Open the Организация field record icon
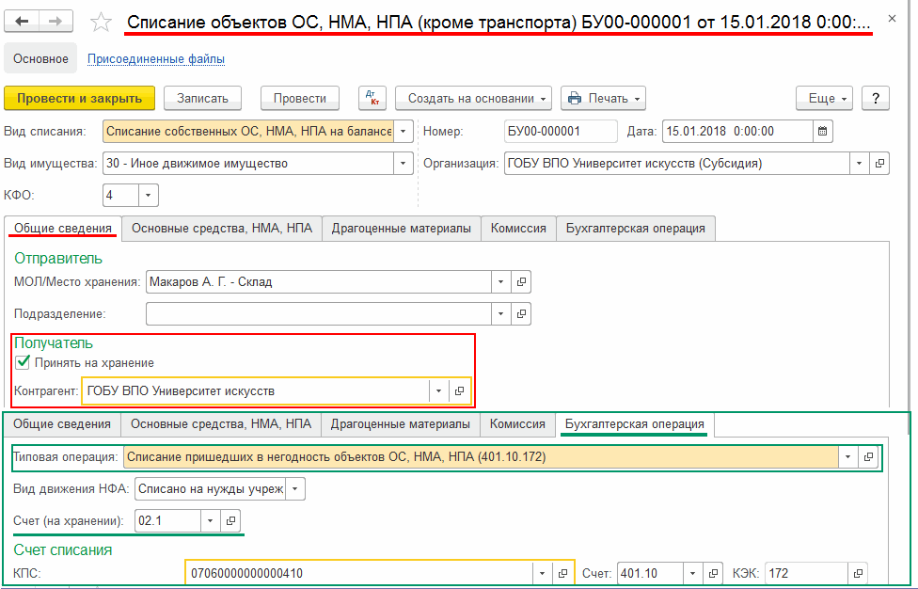Image resolution: width=918 pixels, height=589 pixels. [880, 163]
